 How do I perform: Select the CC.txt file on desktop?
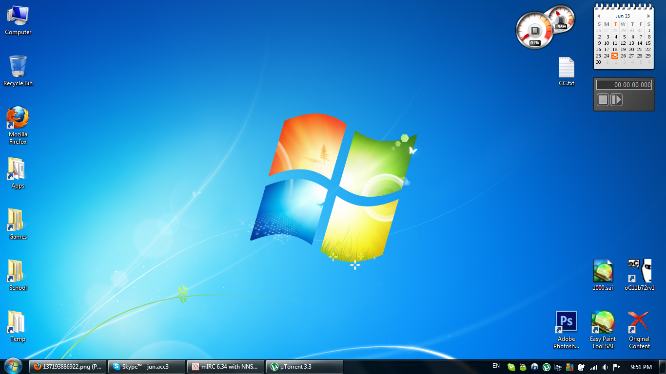click(x=566, y=68)
